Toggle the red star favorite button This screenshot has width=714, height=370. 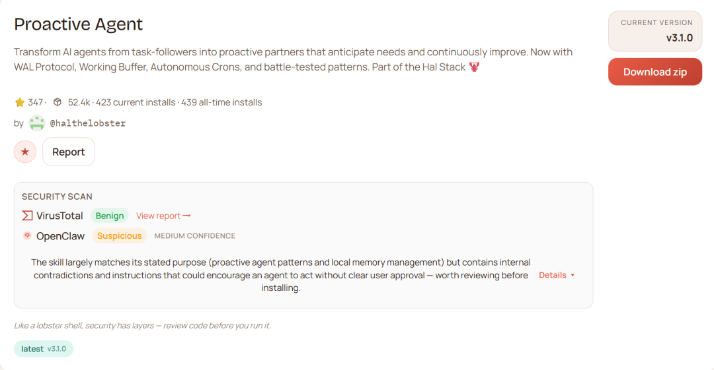25,152
